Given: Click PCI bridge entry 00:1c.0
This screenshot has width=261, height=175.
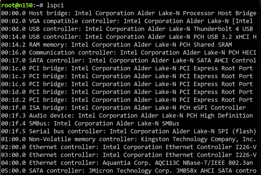Looking at the screenshot, I should tap(127, 68).
